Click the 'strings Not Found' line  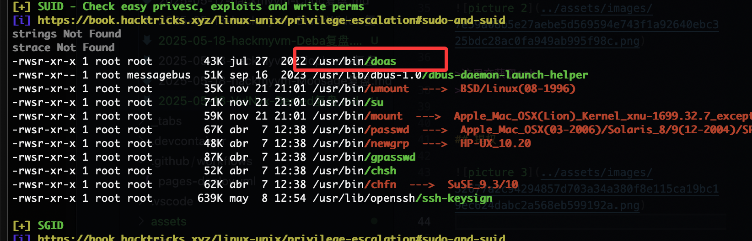[x=67, y=34]
